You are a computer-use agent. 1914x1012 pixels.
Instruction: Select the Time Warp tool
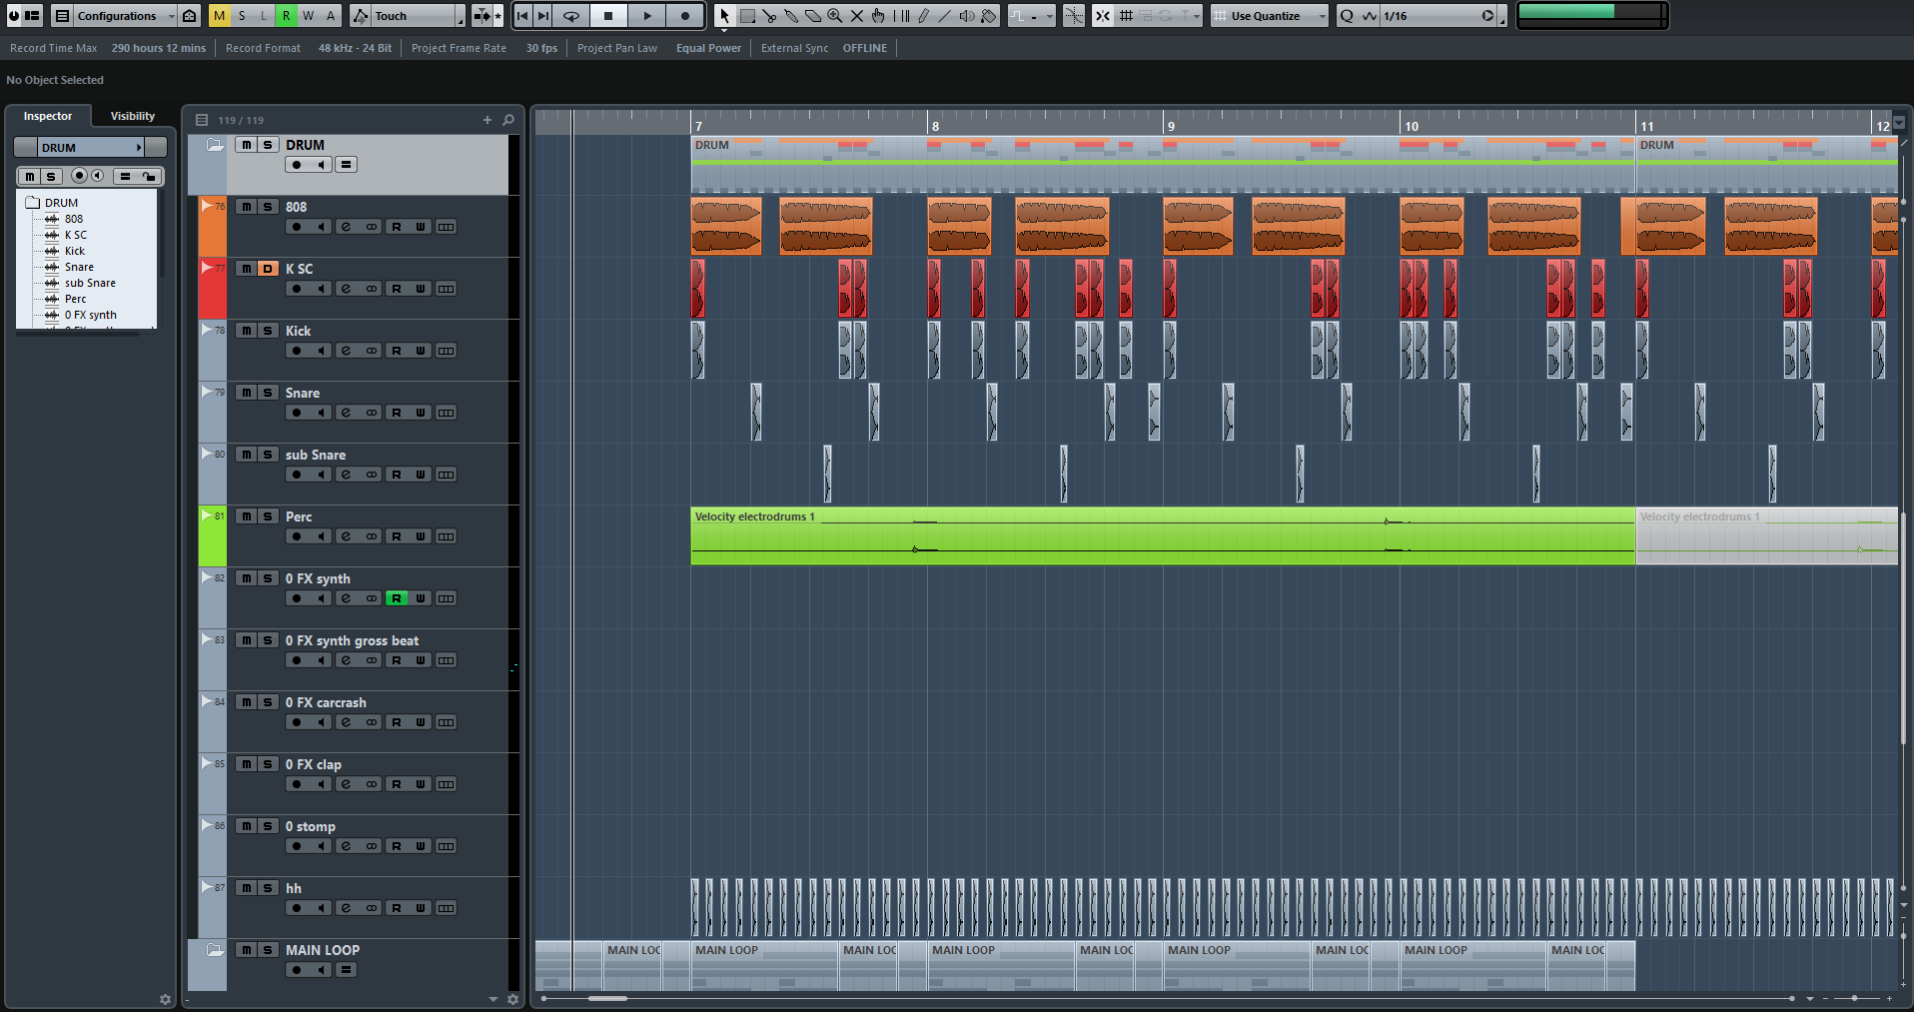click(x=901, y=16)
